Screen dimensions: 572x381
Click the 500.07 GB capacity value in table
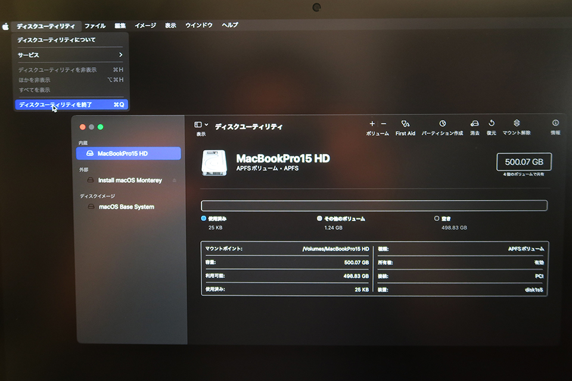point(356,263)
